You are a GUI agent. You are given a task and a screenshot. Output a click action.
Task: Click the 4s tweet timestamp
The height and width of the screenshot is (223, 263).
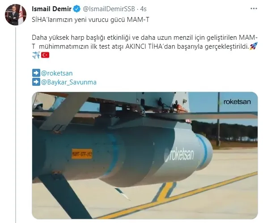coord(143,9)
